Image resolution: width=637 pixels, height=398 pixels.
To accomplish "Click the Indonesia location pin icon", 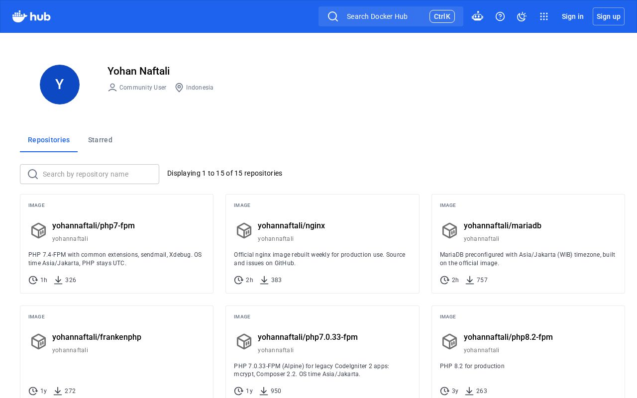I will coord(179,88).
